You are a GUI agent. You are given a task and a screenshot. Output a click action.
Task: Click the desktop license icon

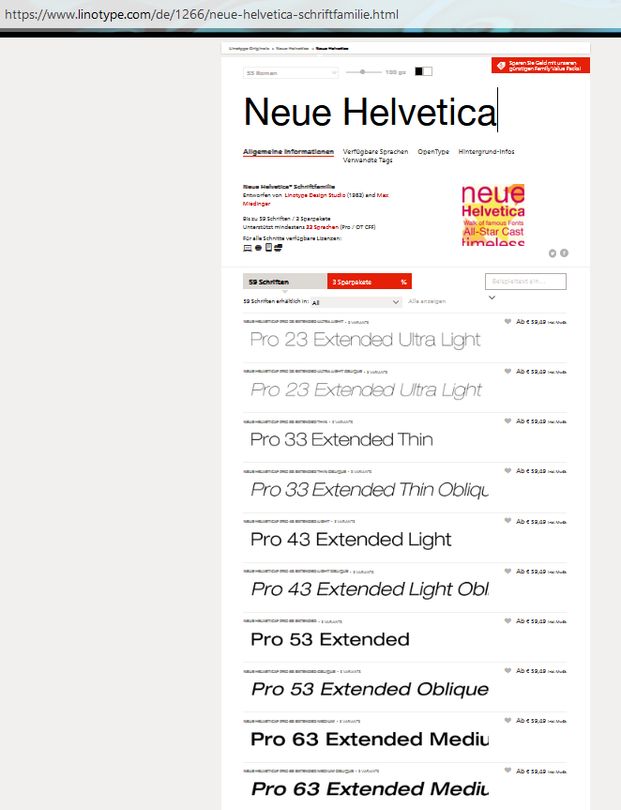coord(248,248)
